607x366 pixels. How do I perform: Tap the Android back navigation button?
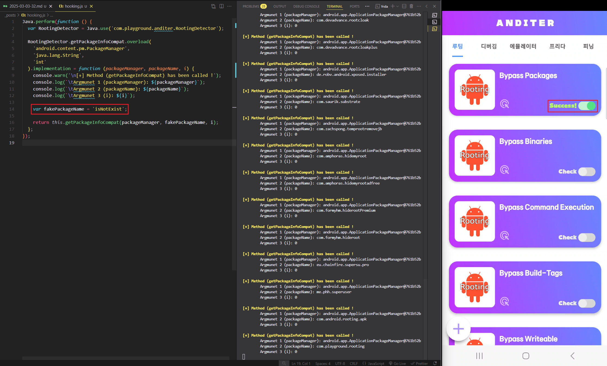click(572, 356)
